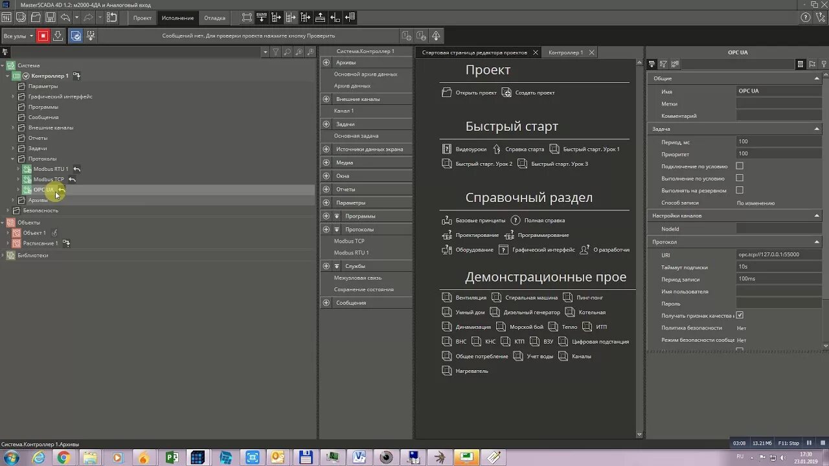Image resolution: width=829 pixels, height=466 pixels.
Task: Click the first magnifier search icon in tree panel
Action: click(288, 52)
